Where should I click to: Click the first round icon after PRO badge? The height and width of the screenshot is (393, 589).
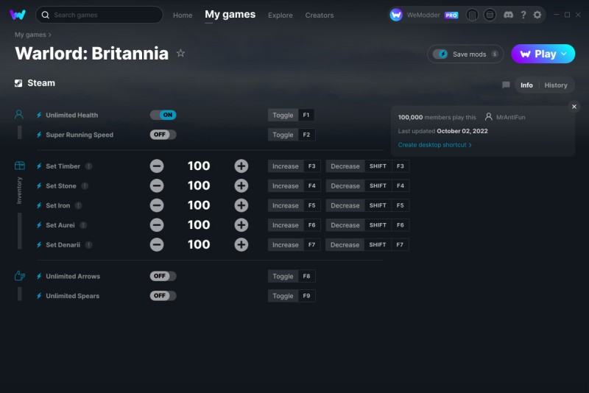click(472, 15)
